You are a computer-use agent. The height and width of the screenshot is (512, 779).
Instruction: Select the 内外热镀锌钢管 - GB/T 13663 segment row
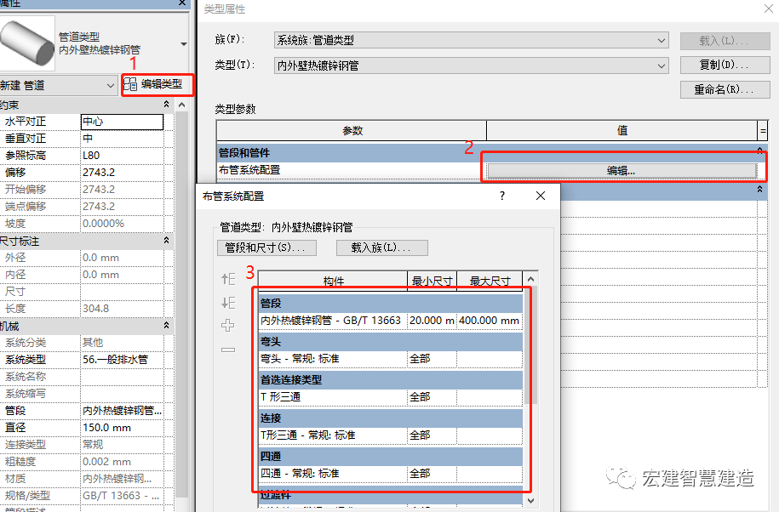pyautogui.click(x=333, y=321)
